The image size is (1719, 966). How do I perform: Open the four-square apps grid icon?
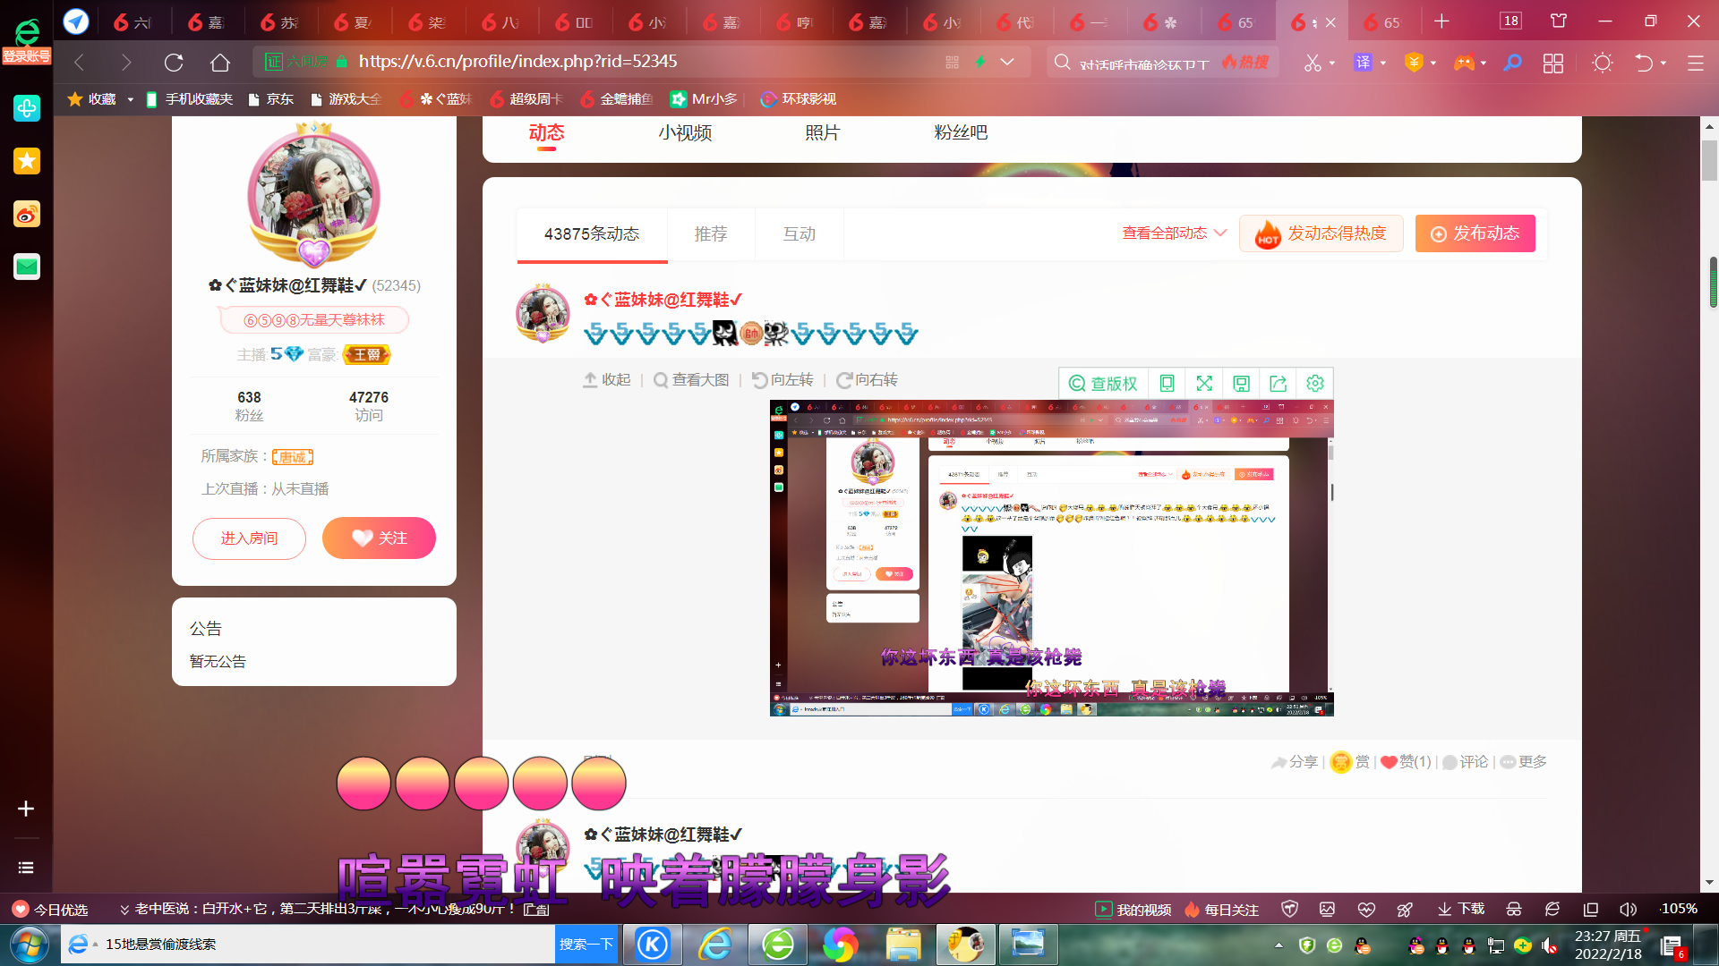(x=1553, y=63)
